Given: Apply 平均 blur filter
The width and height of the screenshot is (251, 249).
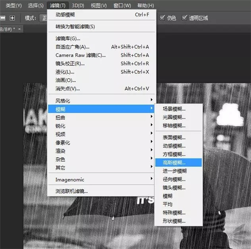Looking at the screenshot, I should pyautogui.click(x=179, y=204).
